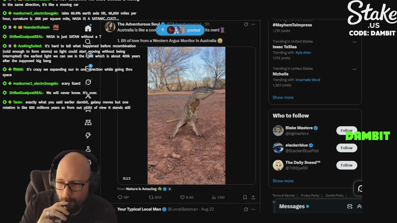Like the Adventurous Soul post, 6.4K likes

pos(182,197)
